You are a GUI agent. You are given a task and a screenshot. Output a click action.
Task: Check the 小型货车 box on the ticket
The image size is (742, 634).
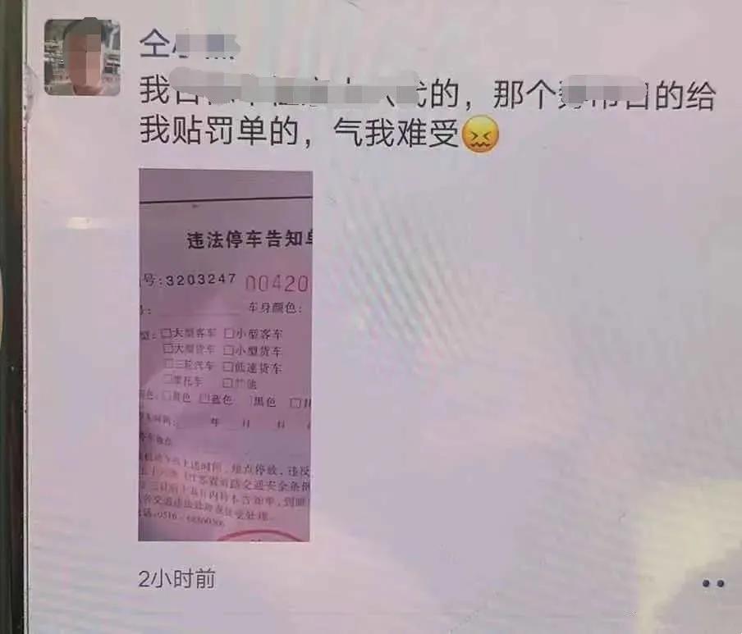(x=228, y=350)
